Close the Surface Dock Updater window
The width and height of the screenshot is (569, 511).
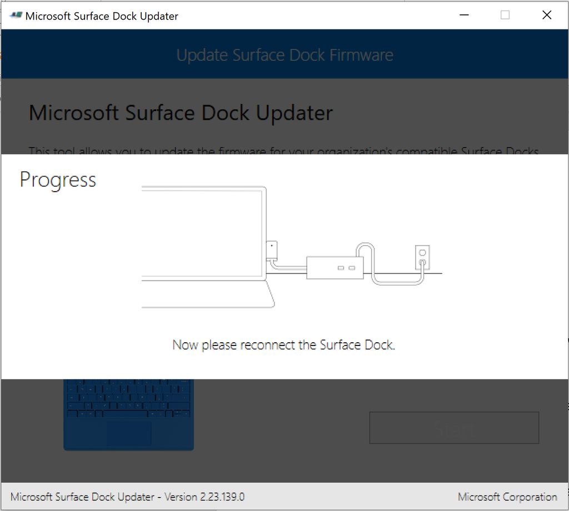(x=547, y=16)
